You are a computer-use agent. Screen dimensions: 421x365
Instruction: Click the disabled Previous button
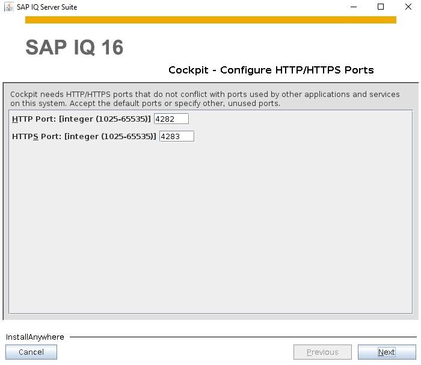coord(322,352)
